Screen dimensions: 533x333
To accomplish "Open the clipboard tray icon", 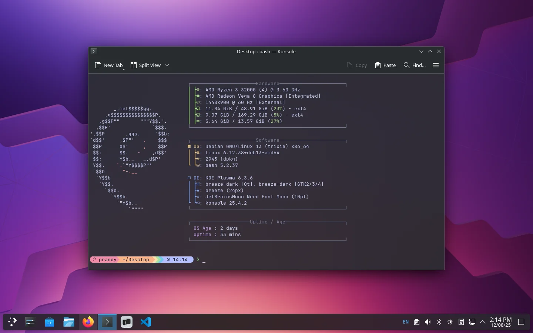I will pos(417,322).
